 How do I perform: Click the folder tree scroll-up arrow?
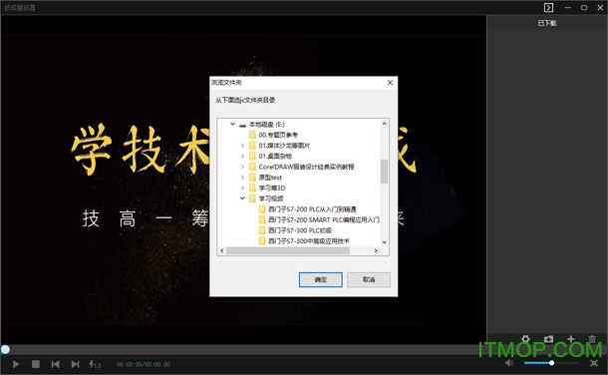(385, 124)
